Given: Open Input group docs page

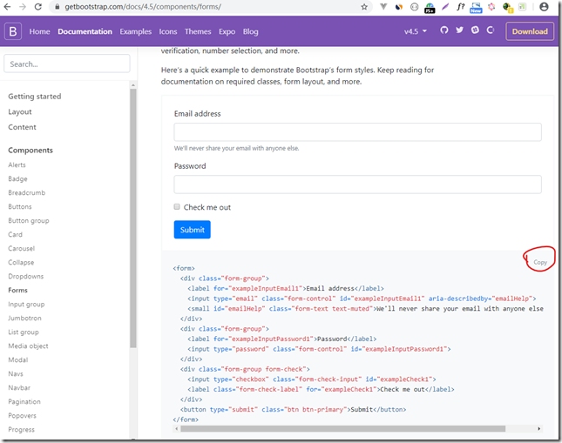Looking at the screenshot, I should (26, 304).
